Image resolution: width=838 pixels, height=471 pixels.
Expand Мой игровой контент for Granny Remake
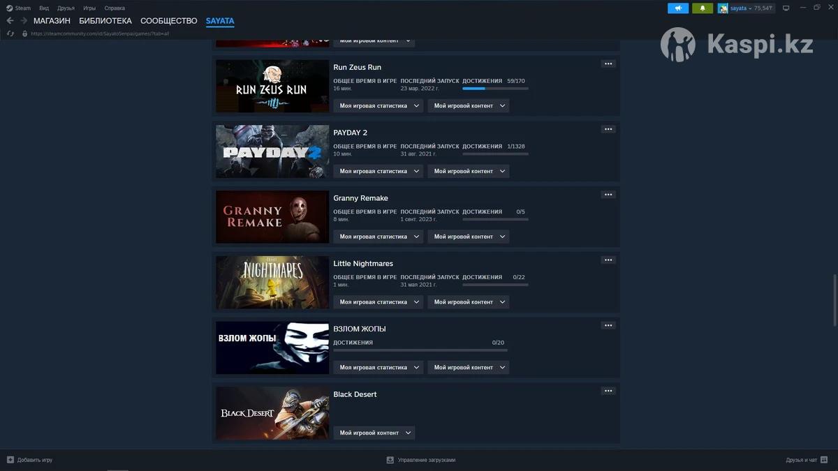pyautogui.click(x=469, y=237)
